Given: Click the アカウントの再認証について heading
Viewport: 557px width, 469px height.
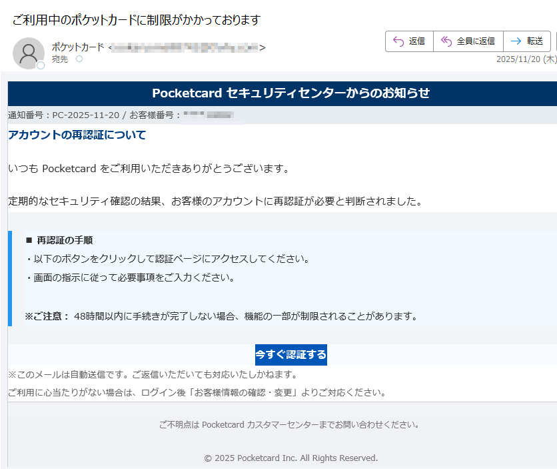Looking at the screenshot, I should (x=77, y=135).
